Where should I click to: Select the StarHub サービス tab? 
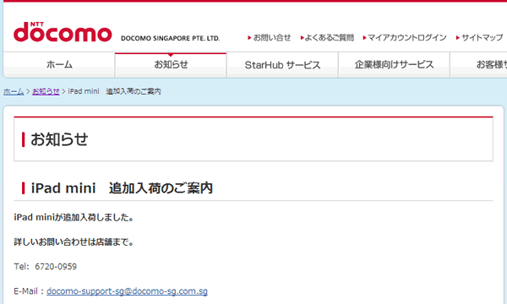282,65
